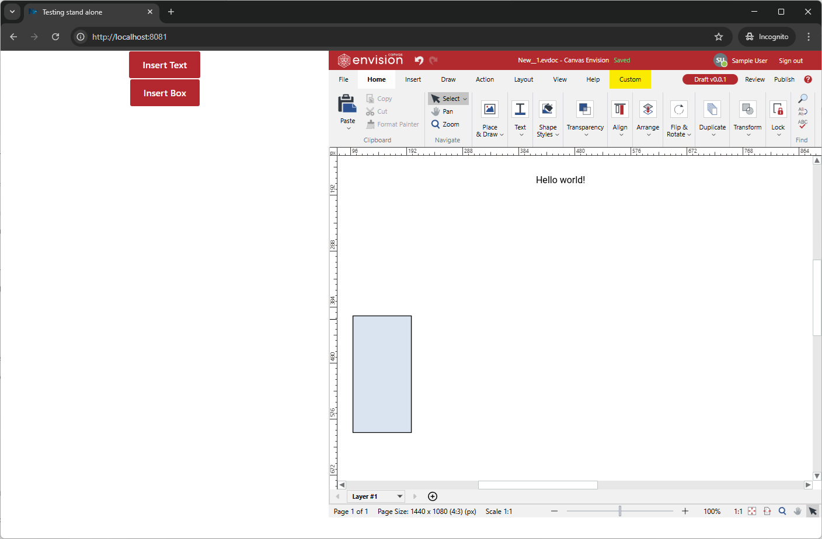The image size is (822, 539).
Task: Click the zoom slider handle
Action: tap(620, 511)
